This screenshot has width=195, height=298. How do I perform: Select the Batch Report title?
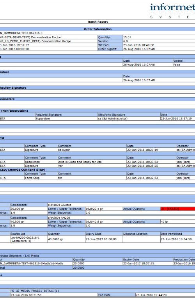point(98,21)
